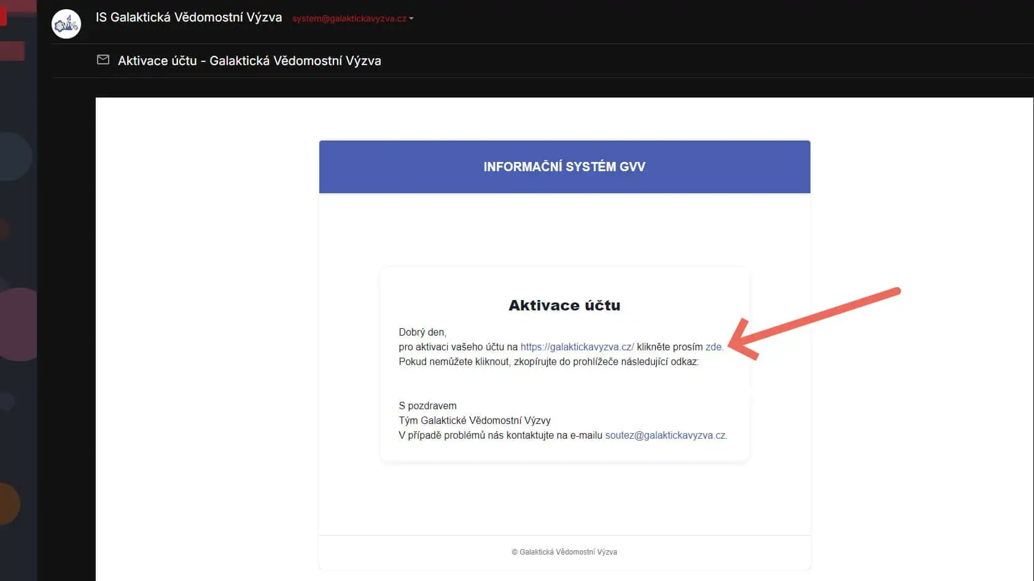Click the GVV round logo avatar
1034x581 pixels.
point(66,25)
